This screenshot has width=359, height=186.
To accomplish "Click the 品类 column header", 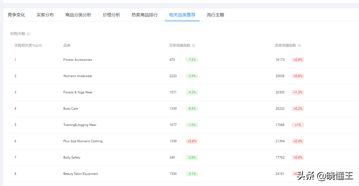I will [x=67, y=46].
